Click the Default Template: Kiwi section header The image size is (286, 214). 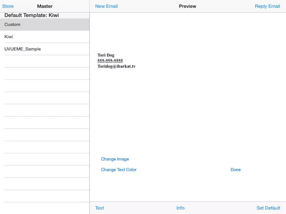tap(31, 15)
